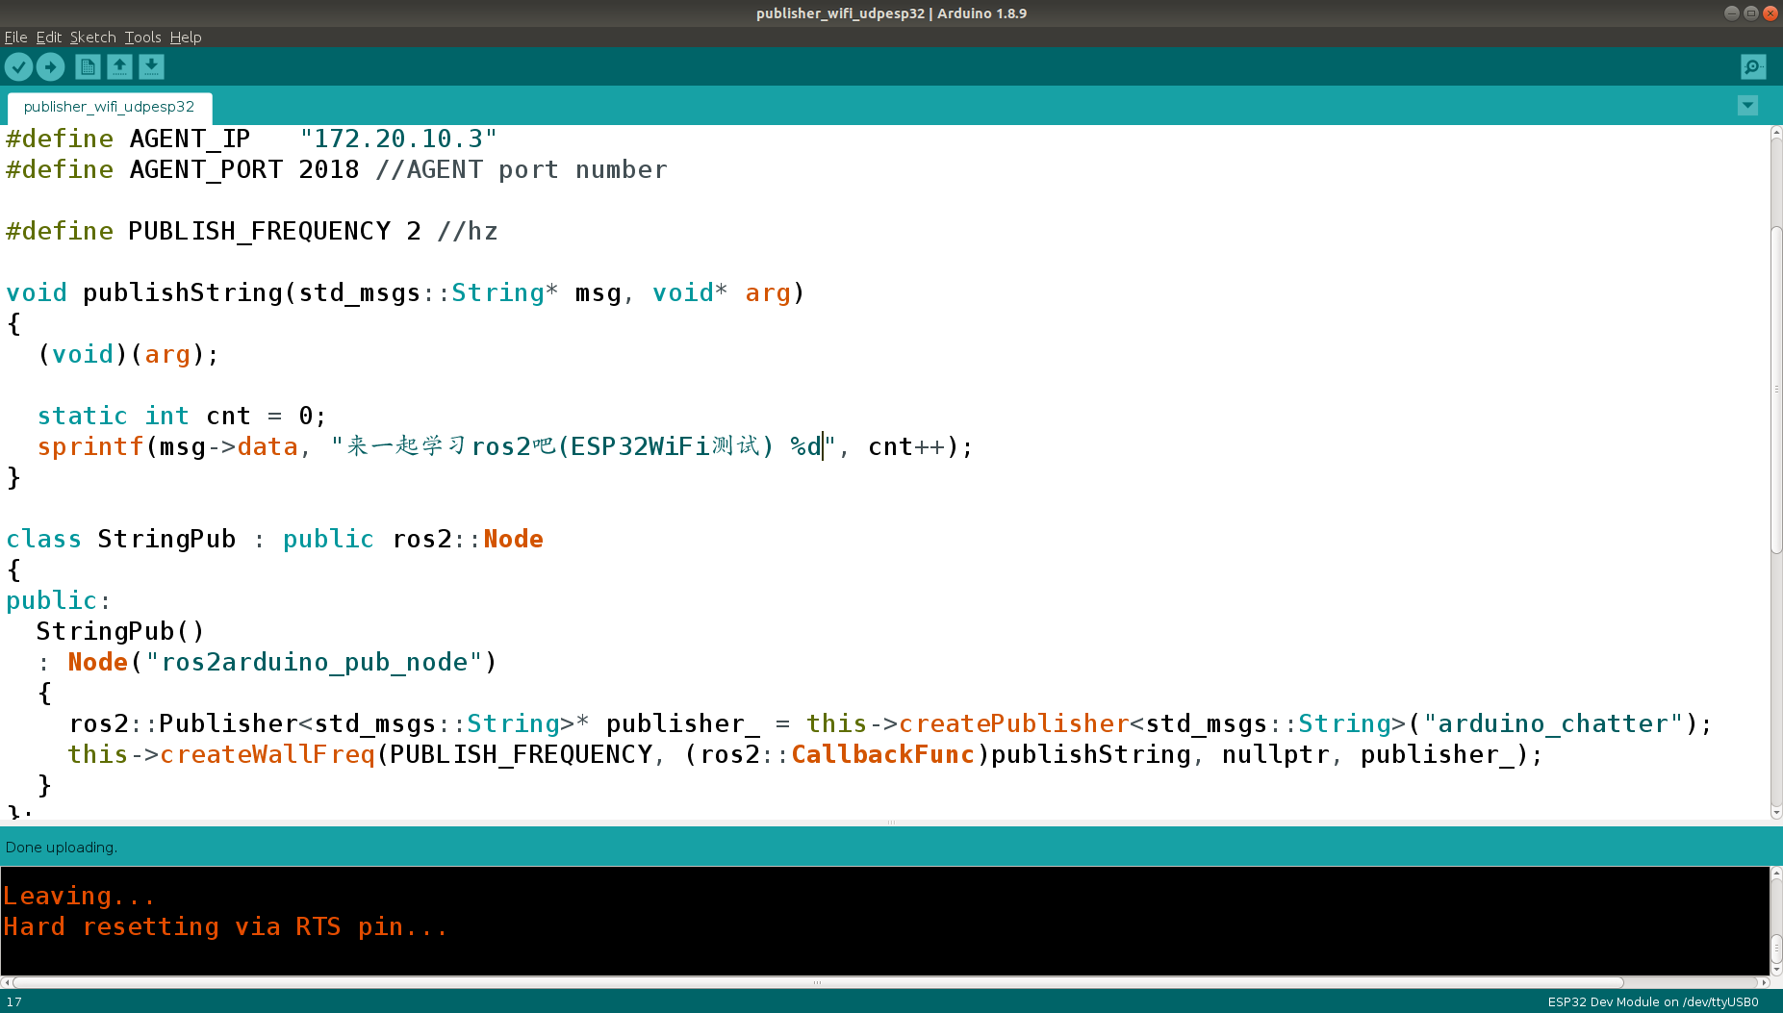1783x1013 pixels.
Task: Click the createPublisher method call
Action: [x=1014, y=724]
